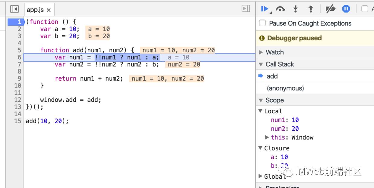
Task: Click the 'function add(num1, num2) {' declaration
Action: (87, 50)
